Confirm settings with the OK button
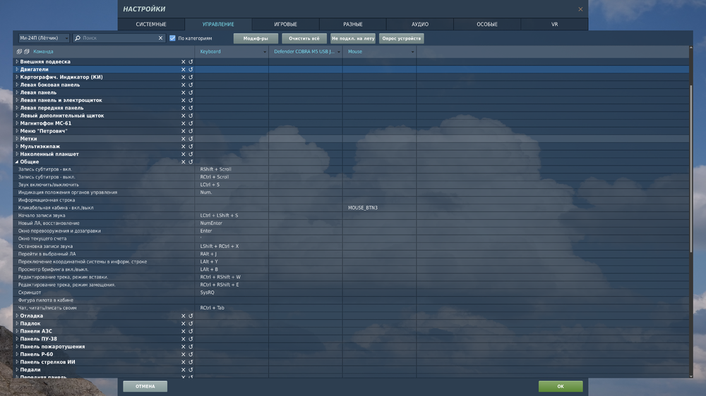 pyautogui.click(x=561, y=386)
